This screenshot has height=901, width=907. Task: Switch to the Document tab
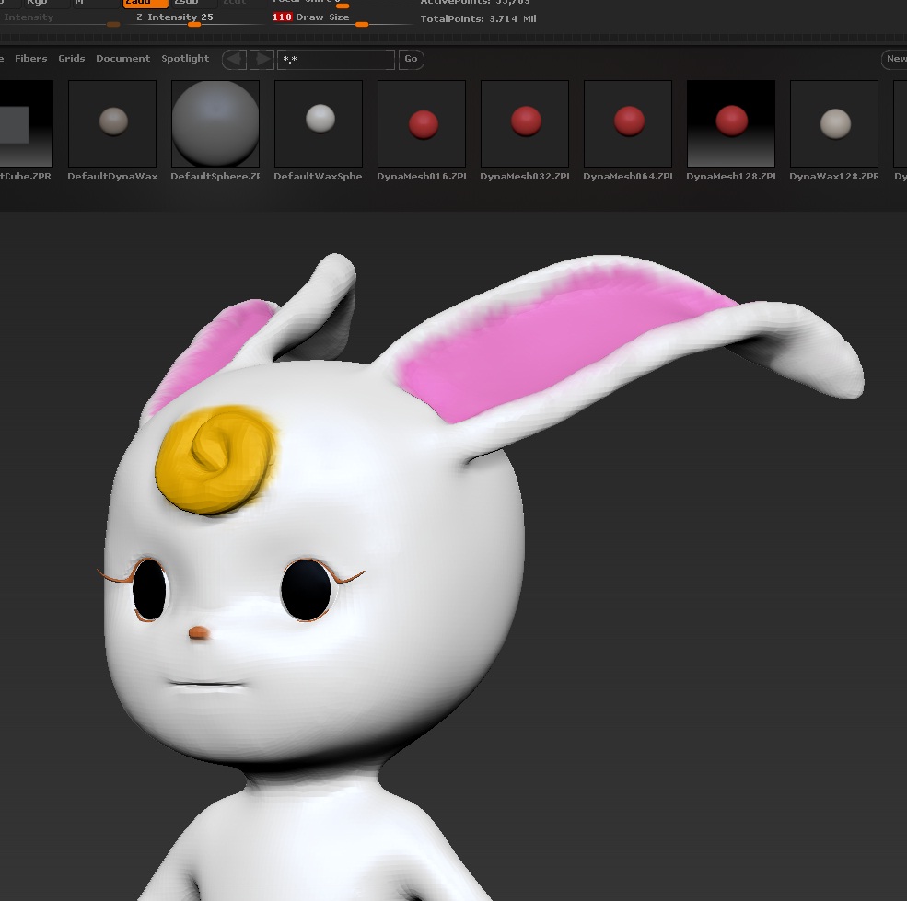coord(123,58)
